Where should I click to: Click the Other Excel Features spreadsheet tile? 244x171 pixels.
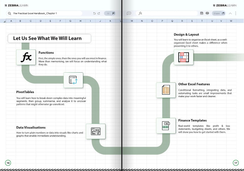coord(166,90)
